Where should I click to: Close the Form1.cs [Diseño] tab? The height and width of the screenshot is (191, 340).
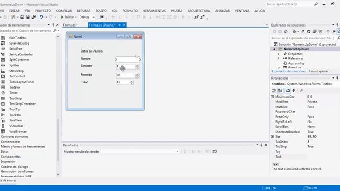tap(124, 25)
